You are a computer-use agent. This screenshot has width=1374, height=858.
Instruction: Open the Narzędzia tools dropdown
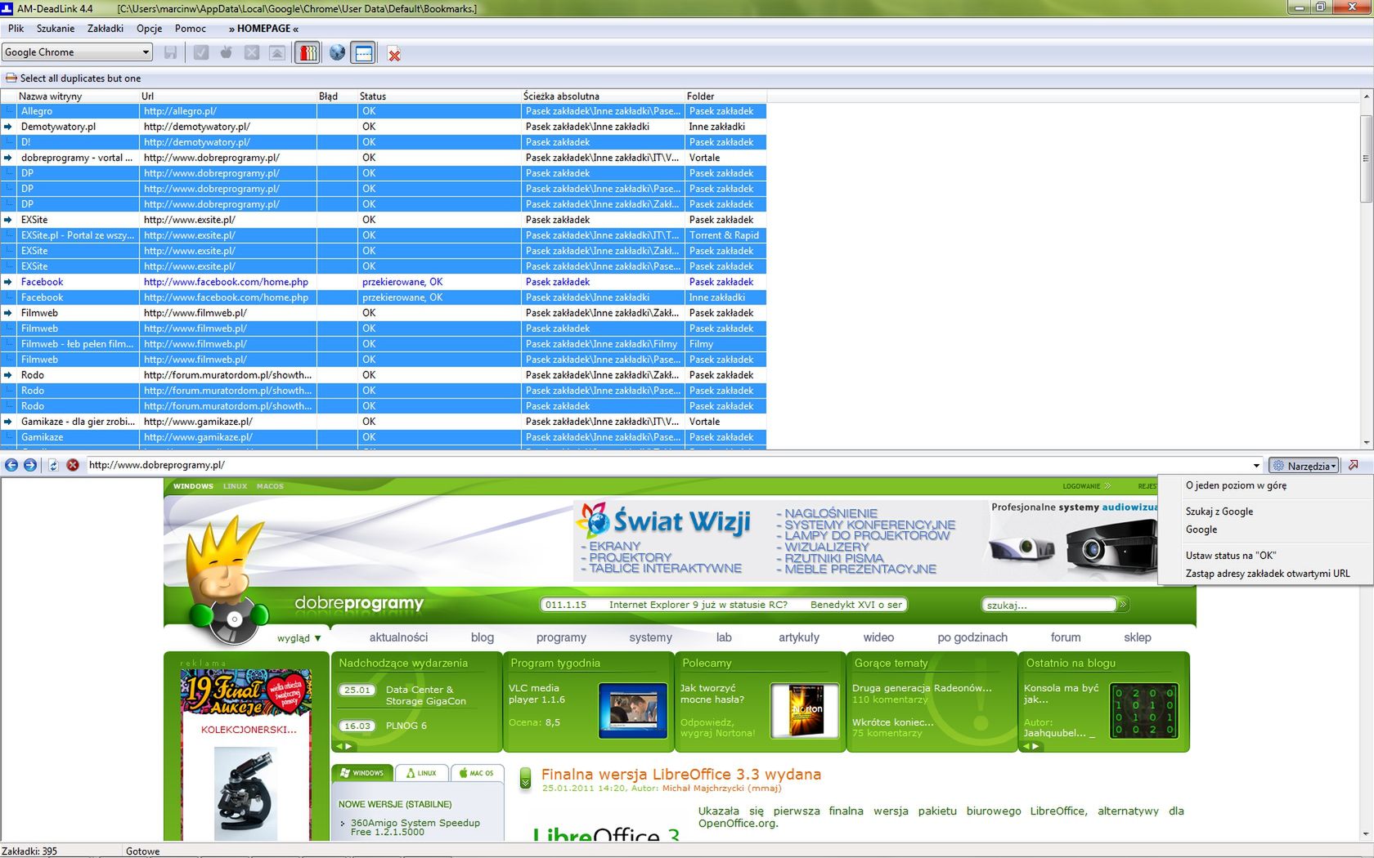pos(1304,466)
